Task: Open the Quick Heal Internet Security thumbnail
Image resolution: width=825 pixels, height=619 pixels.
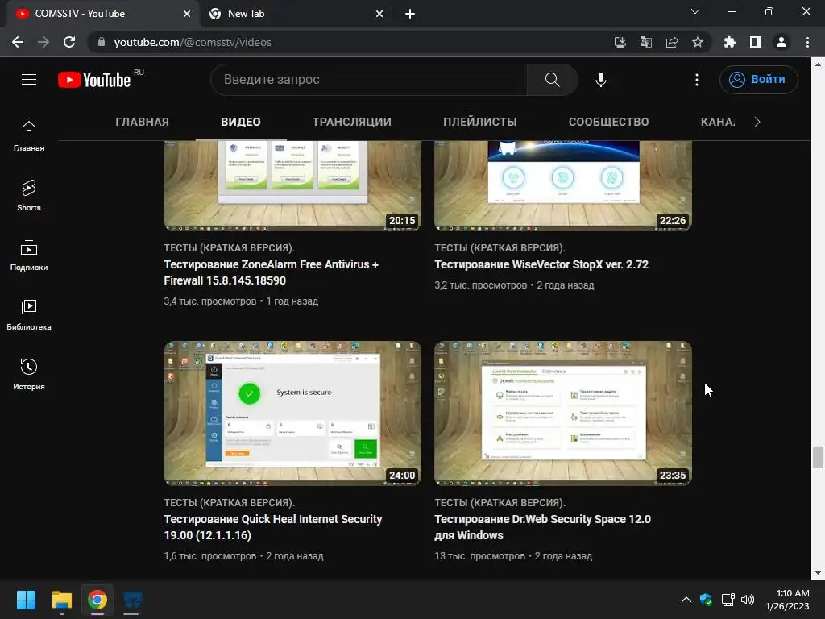Action: 292,413
